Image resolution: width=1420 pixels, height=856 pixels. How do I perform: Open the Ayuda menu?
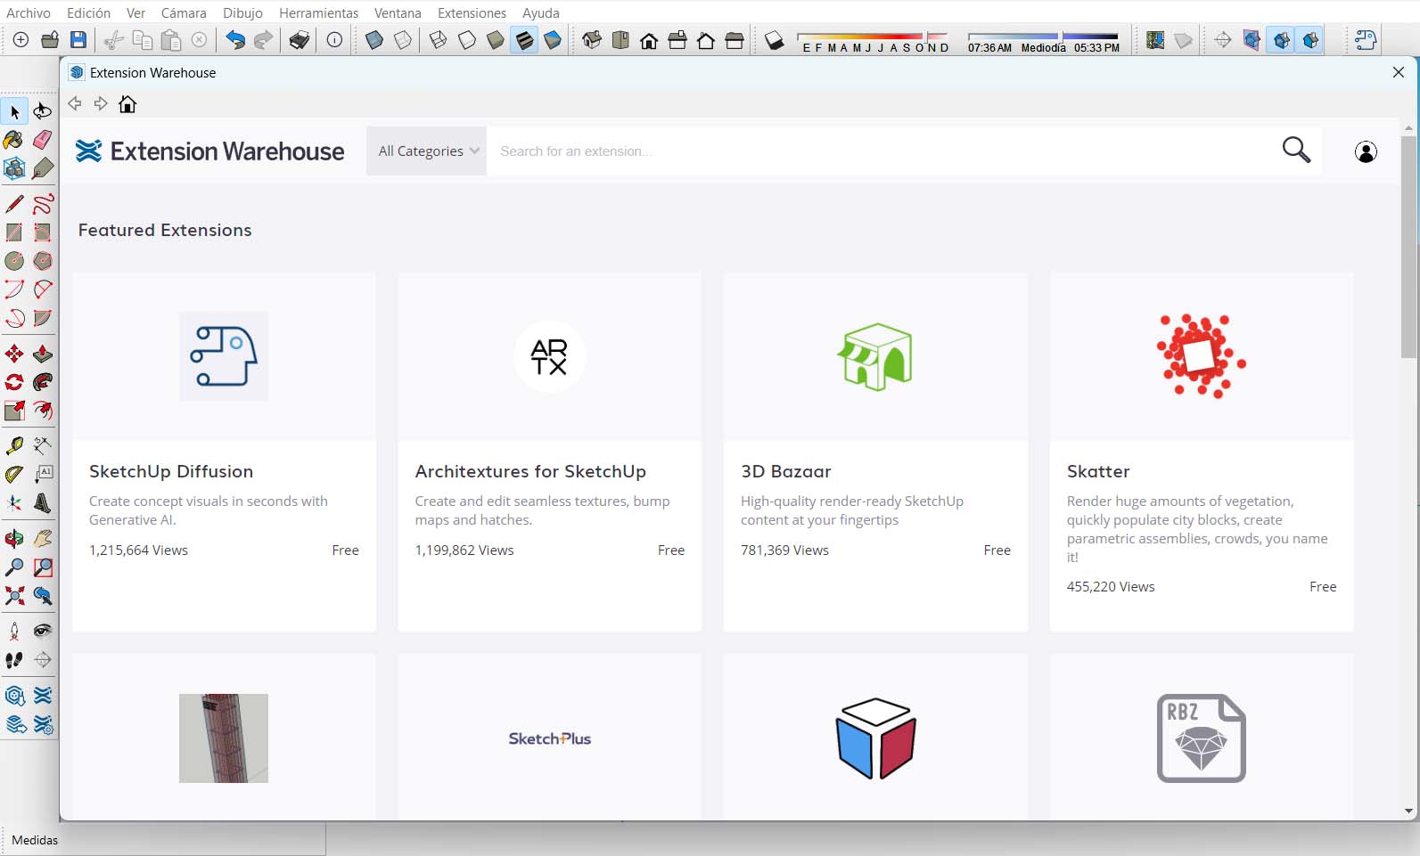tap(541, 12)
